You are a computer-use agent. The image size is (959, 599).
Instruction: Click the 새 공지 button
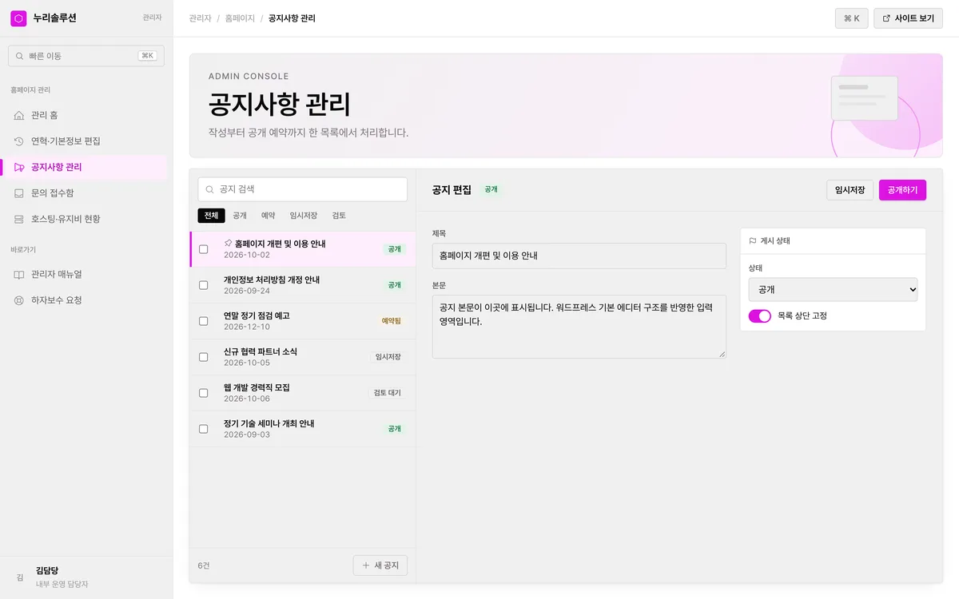380,565
